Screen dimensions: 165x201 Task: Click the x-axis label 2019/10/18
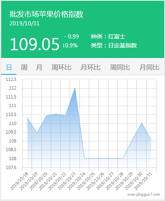tap(19, 181)
